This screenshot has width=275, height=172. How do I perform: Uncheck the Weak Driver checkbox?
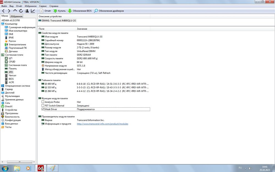point(43,109)
